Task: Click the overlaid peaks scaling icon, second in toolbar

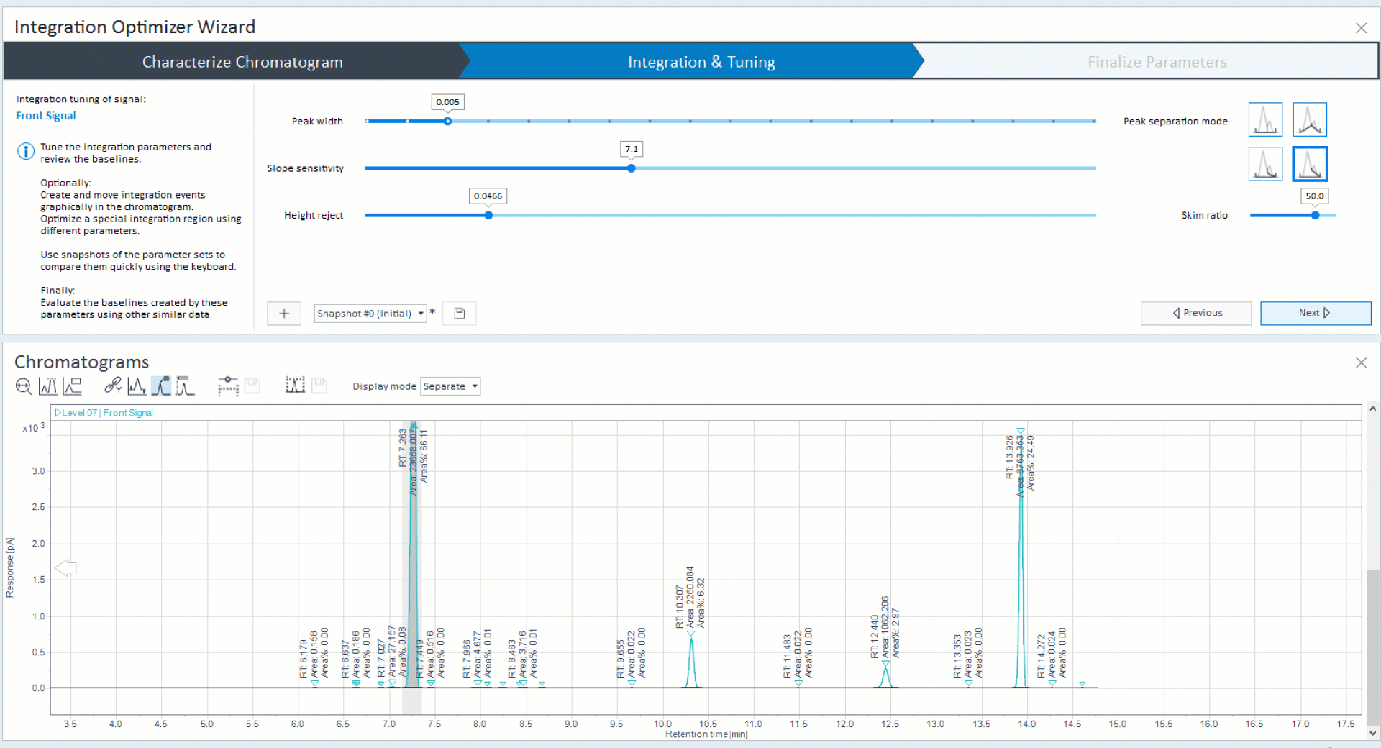Action: click(48, 387)
